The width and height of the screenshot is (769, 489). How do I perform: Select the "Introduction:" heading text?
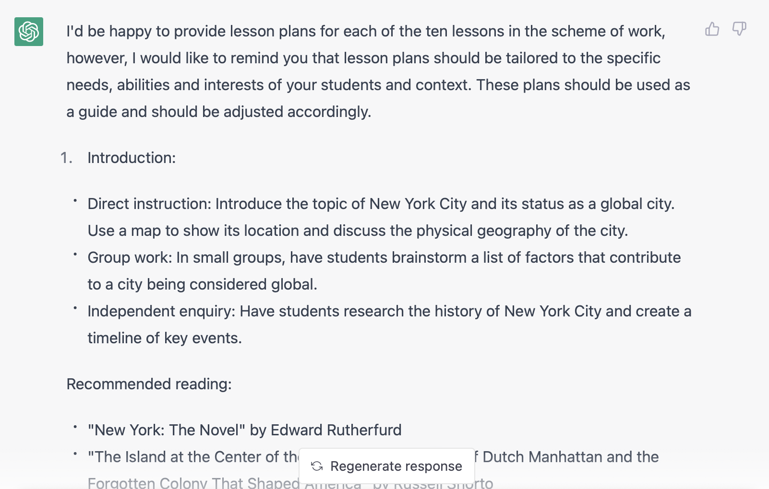pos(132,158)
